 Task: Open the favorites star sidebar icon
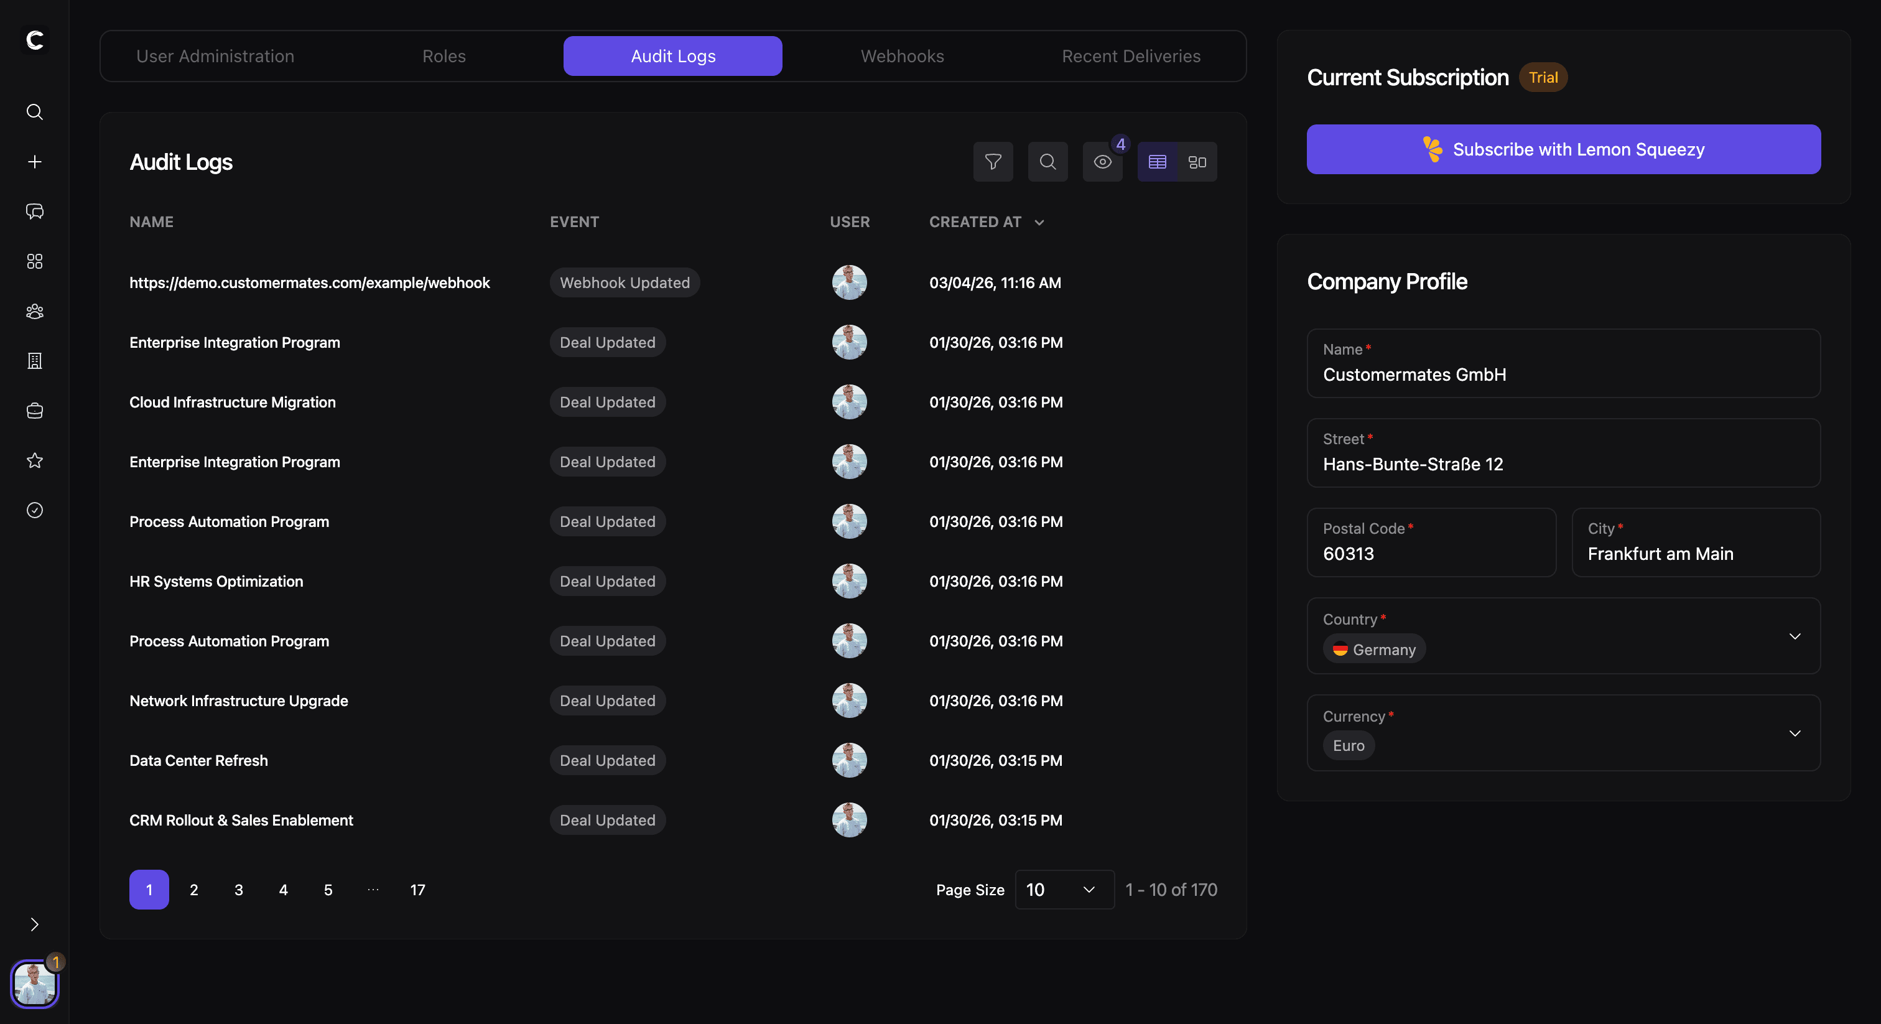(x=34, y=460)
